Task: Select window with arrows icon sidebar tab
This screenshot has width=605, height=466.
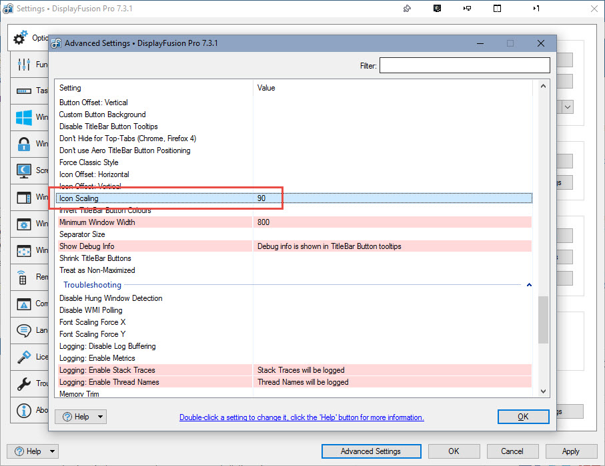Action: [24, 251]
